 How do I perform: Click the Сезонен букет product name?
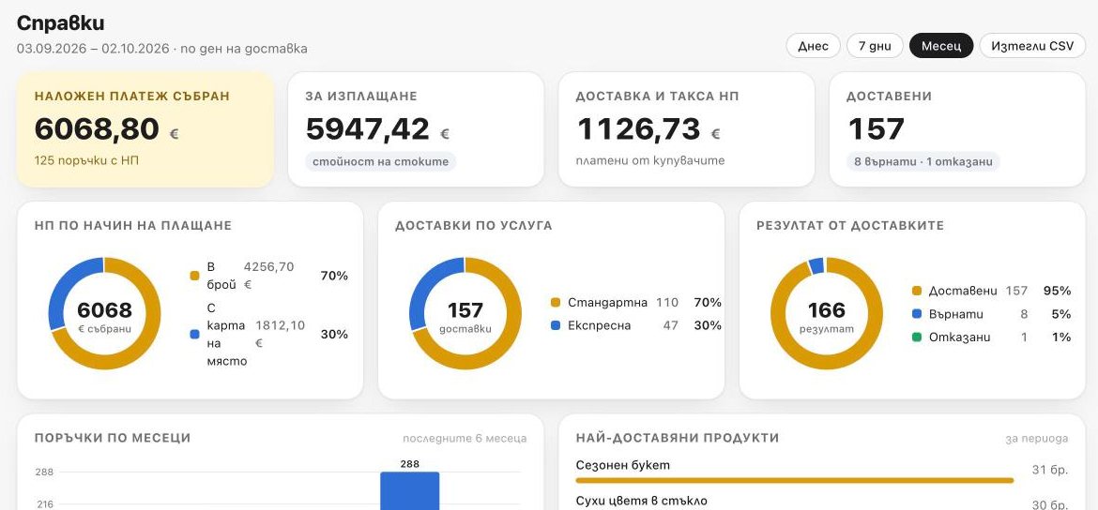click(x=622, y=465)
